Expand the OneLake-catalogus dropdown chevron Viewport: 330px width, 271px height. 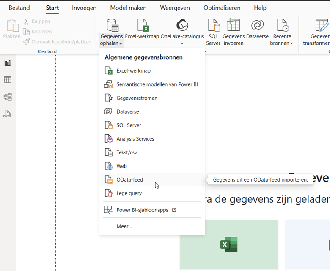coord(182,43)
